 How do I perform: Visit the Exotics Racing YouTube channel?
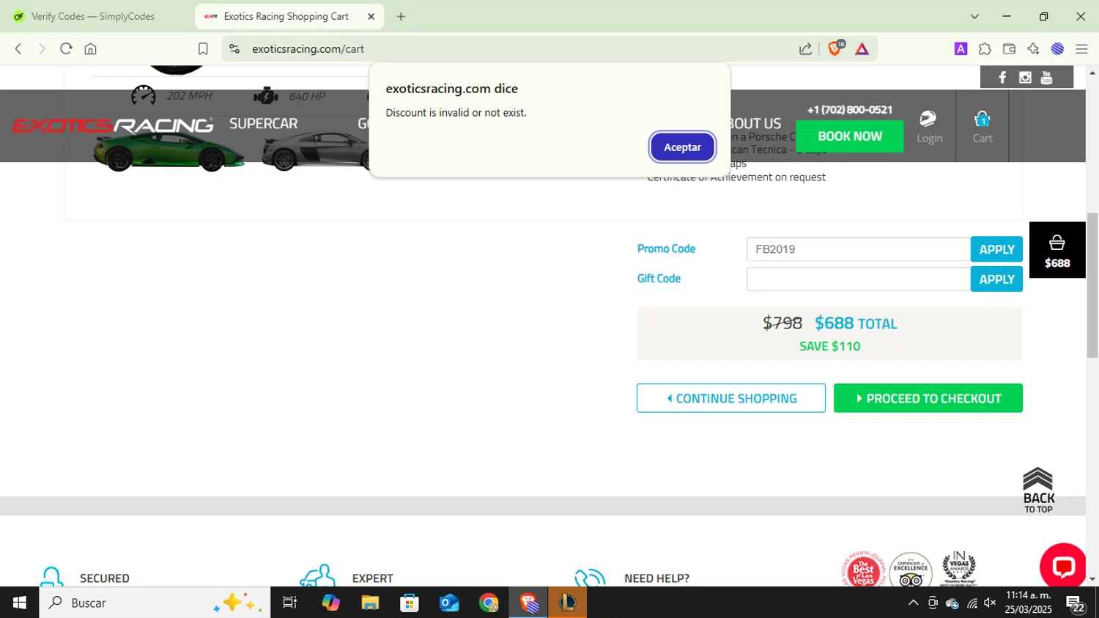point(1047,78)
